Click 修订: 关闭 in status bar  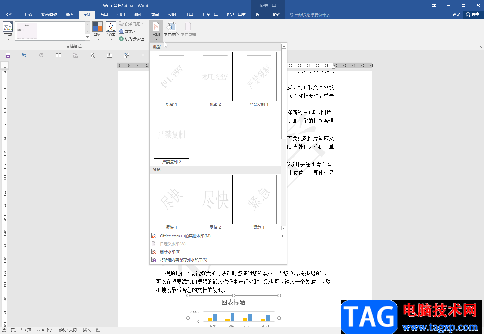click(68, 330)
